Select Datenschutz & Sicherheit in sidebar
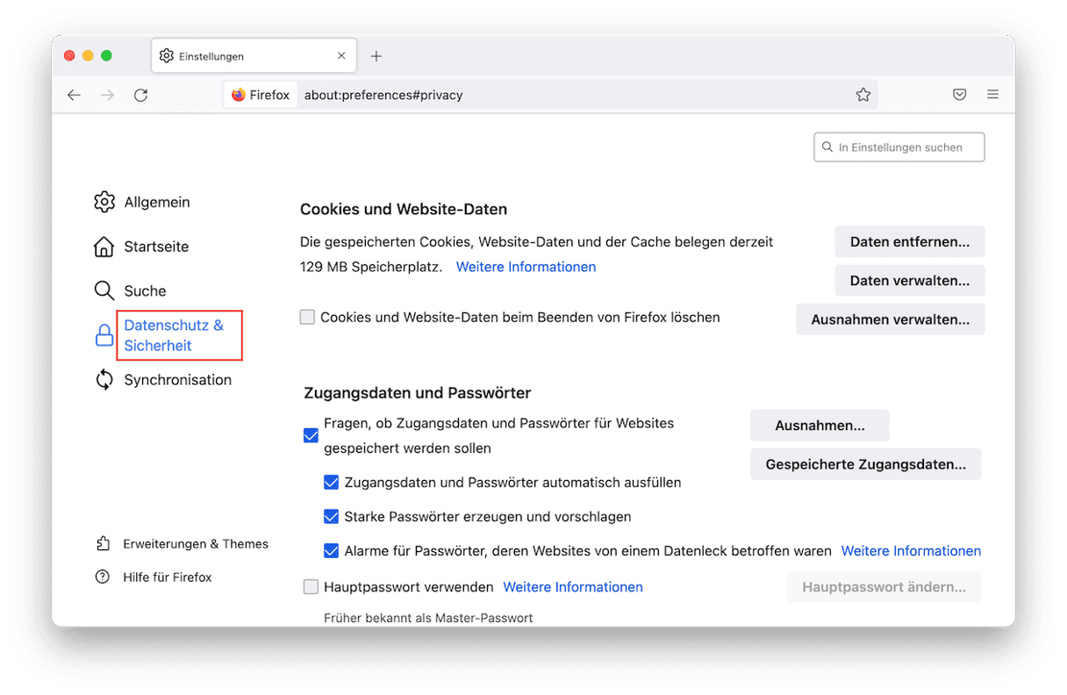 [x=174, y=335]
